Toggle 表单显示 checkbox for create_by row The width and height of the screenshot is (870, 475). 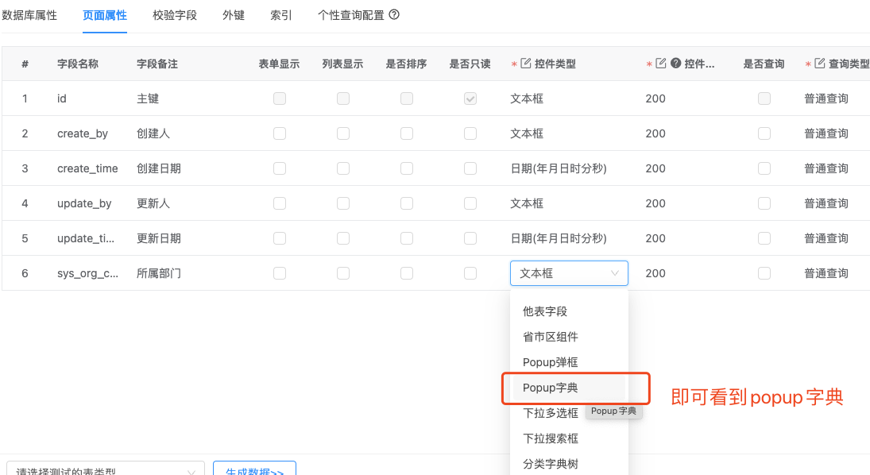pos(280,133)
